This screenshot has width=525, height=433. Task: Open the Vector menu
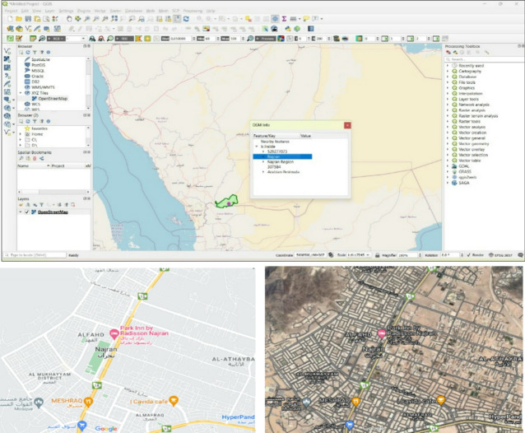[x=100, y=11]
